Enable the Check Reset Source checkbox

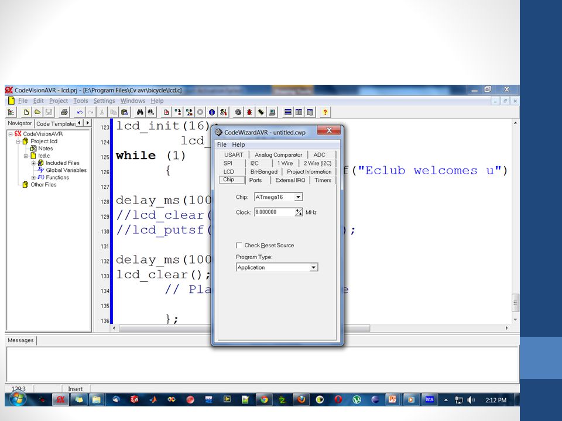coord(239,245)
